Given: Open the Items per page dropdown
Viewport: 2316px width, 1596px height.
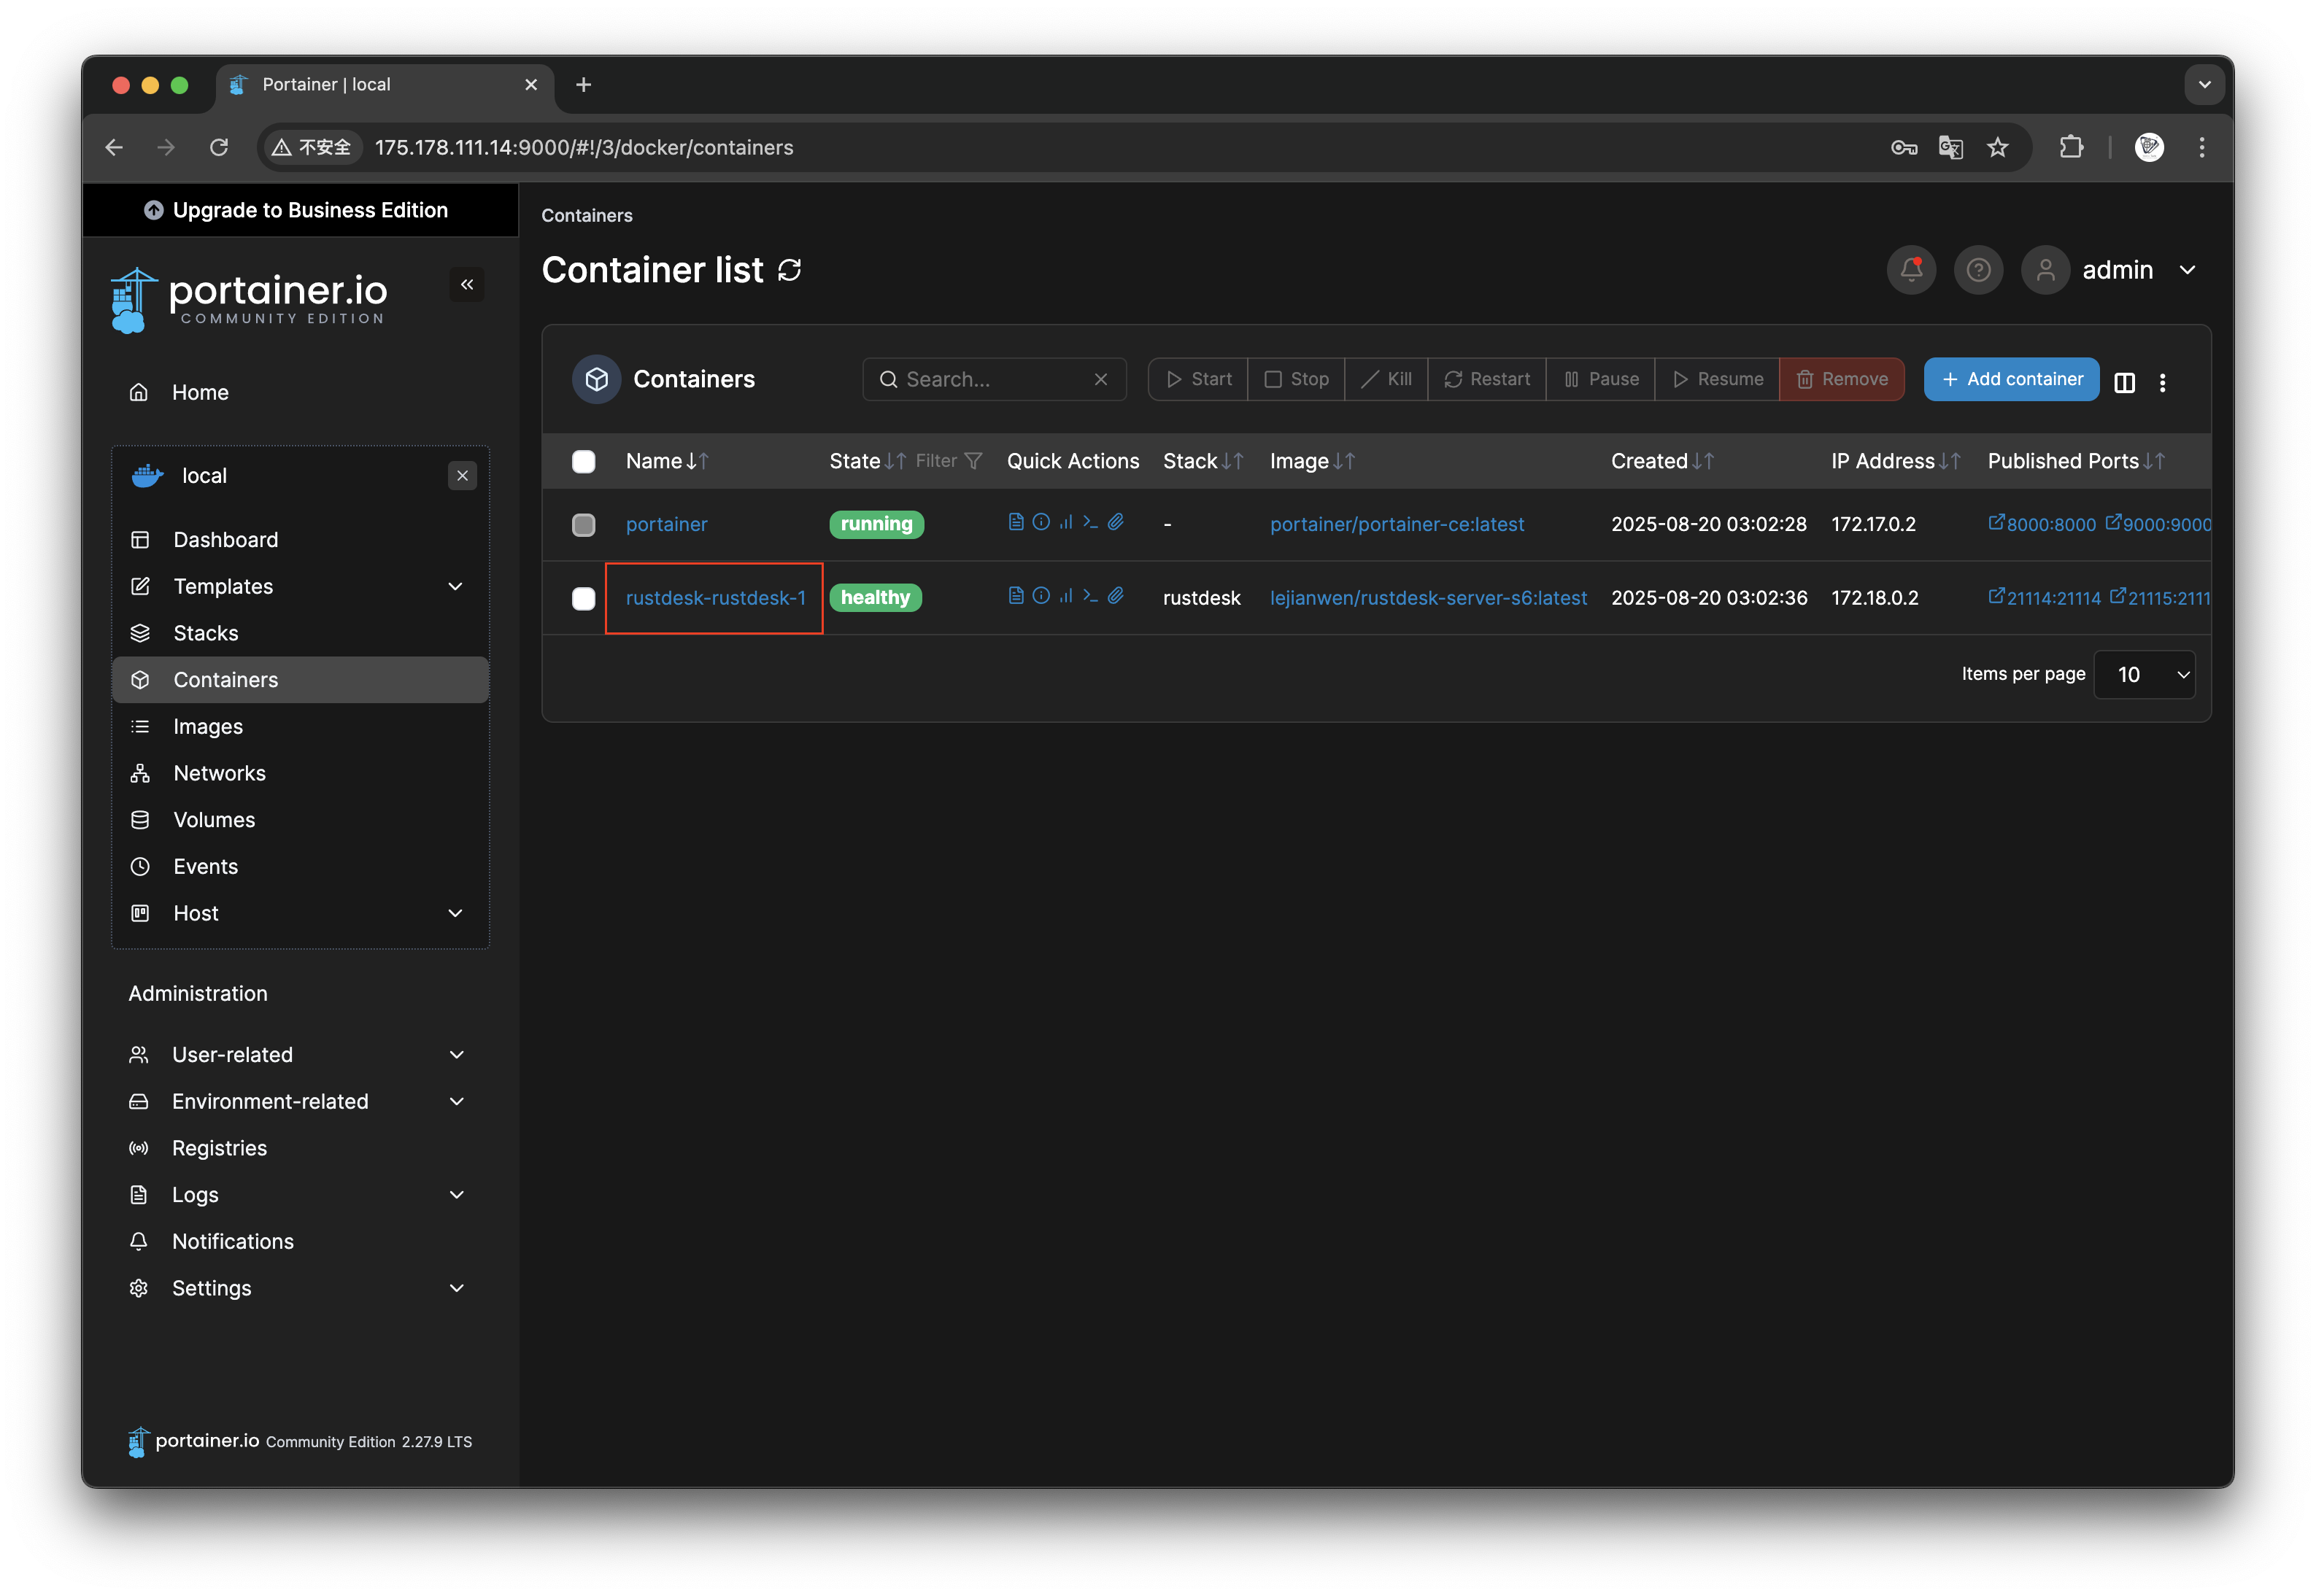Looking at the screenshot, I should click(x=2144, y=675).
